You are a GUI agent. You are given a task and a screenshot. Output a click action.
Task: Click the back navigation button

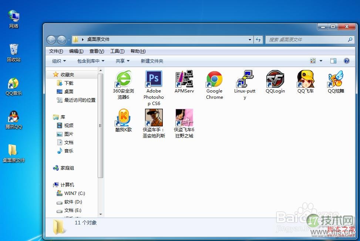[51, 39]
